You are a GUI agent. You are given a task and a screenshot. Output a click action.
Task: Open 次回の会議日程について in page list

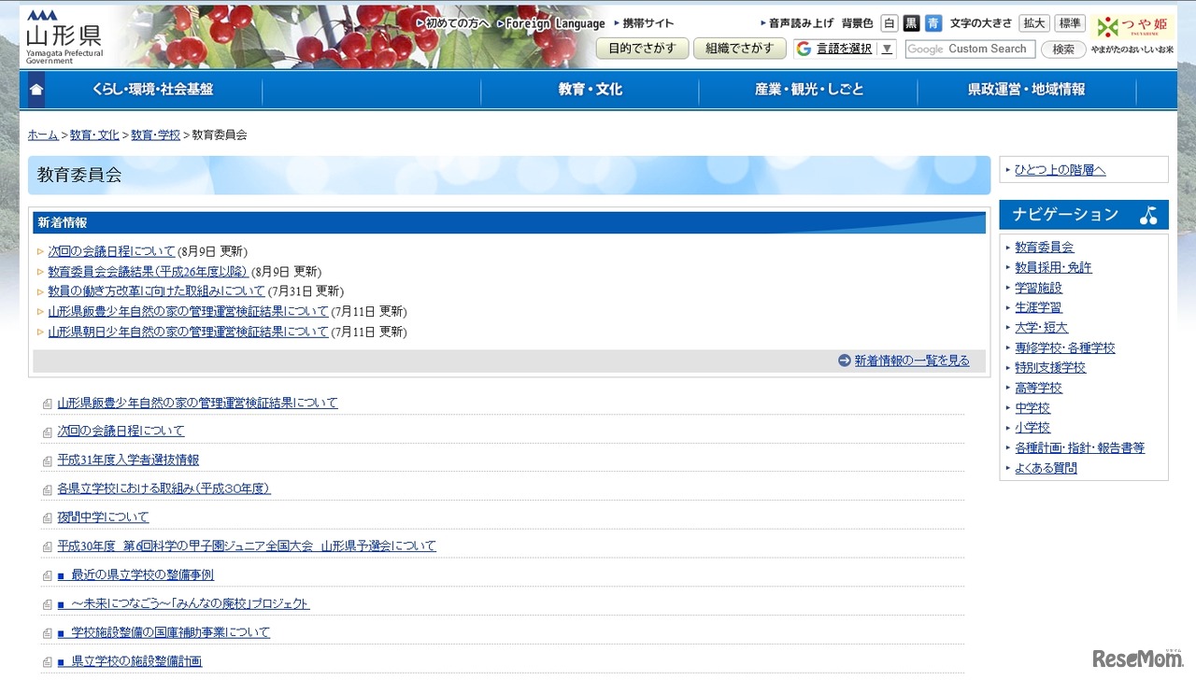(x=121, y=431)
